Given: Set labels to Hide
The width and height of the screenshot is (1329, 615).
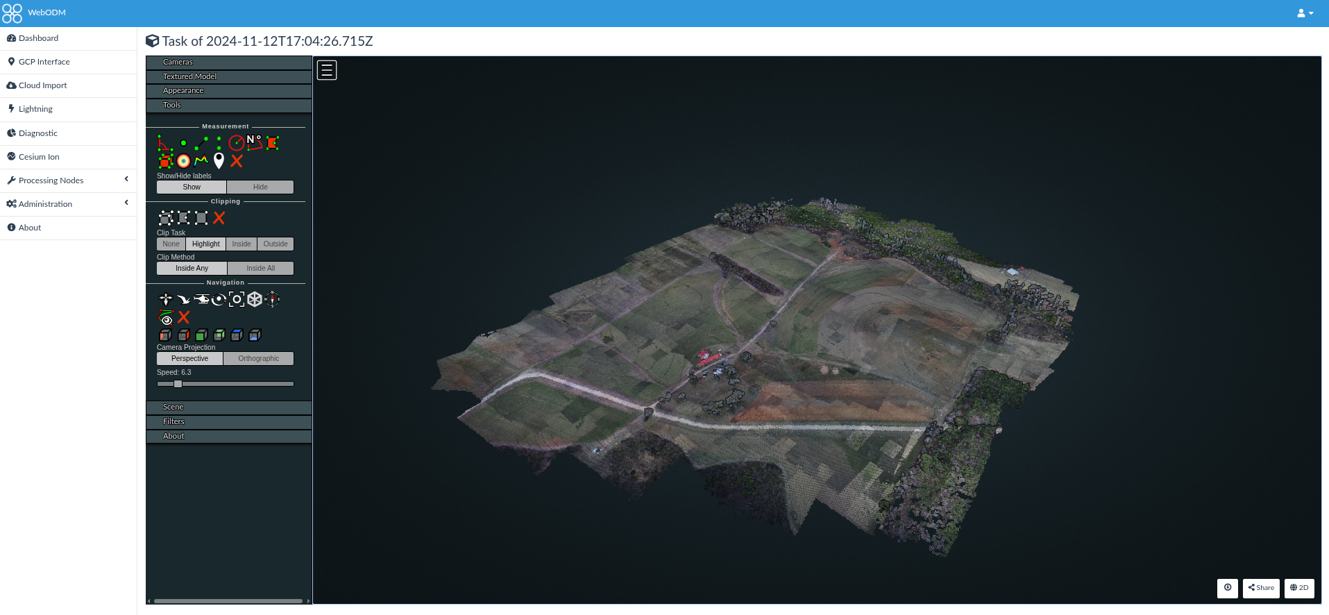Looking at the screenshot, I should coord(260,187).
